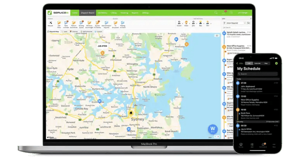Click orange job marker under Job #104
Image resolution: width=298 pixels, height=157 pixels.
(x=102, y=53)
